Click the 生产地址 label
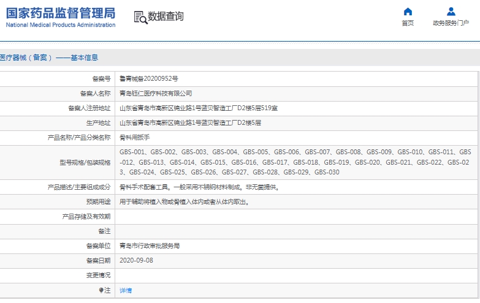This screenshot has width=480, height=303. pos(98,122)
